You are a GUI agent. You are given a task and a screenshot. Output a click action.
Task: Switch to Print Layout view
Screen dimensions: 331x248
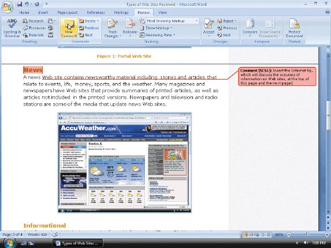[x=245, y=235]
